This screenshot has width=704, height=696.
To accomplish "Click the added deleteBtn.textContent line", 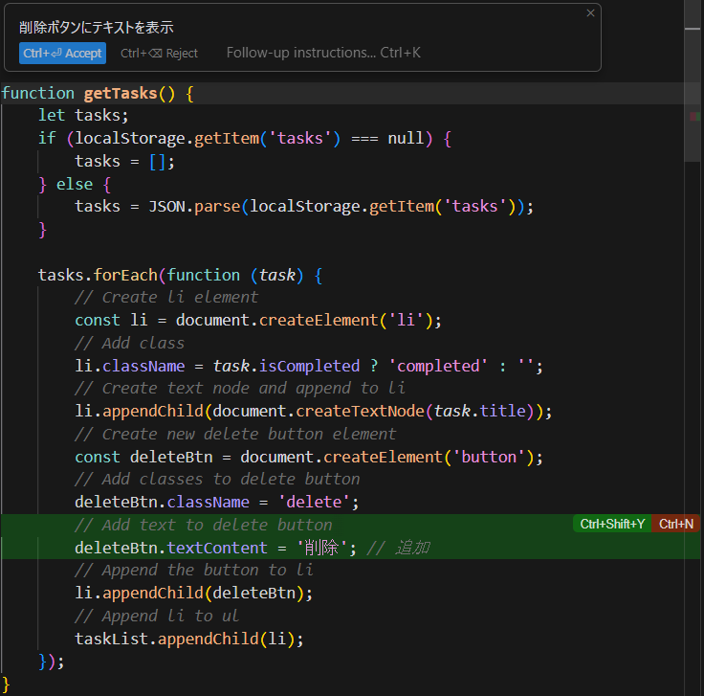I will point(214,548).
